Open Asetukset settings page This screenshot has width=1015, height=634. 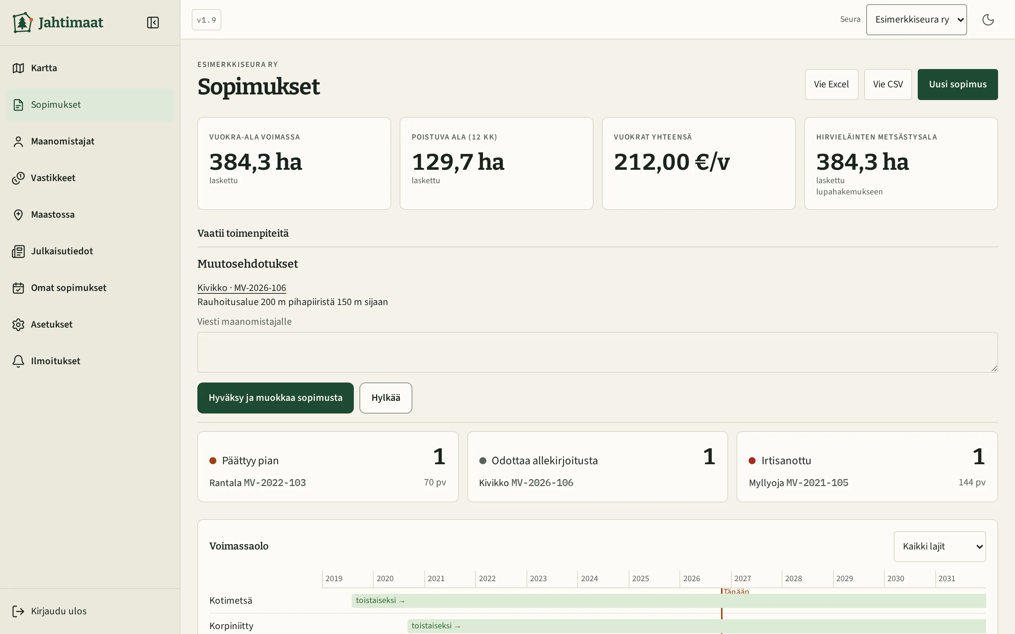pyautogui.click(x=90, y=324)
